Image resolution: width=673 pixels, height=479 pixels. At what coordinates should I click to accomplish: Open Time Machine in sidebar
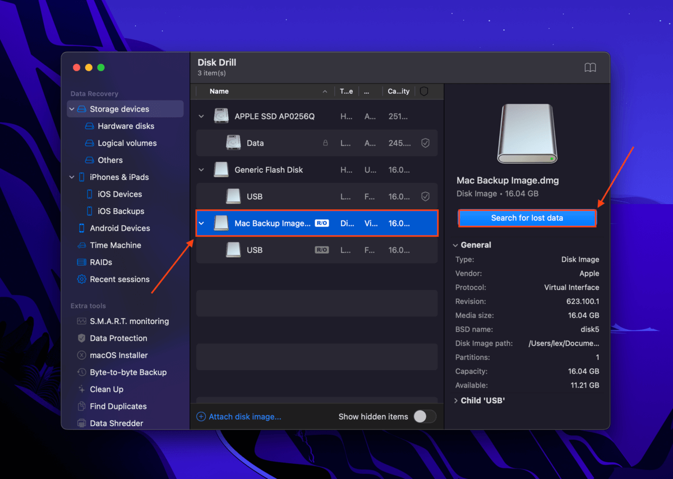(x=116, y=245)
